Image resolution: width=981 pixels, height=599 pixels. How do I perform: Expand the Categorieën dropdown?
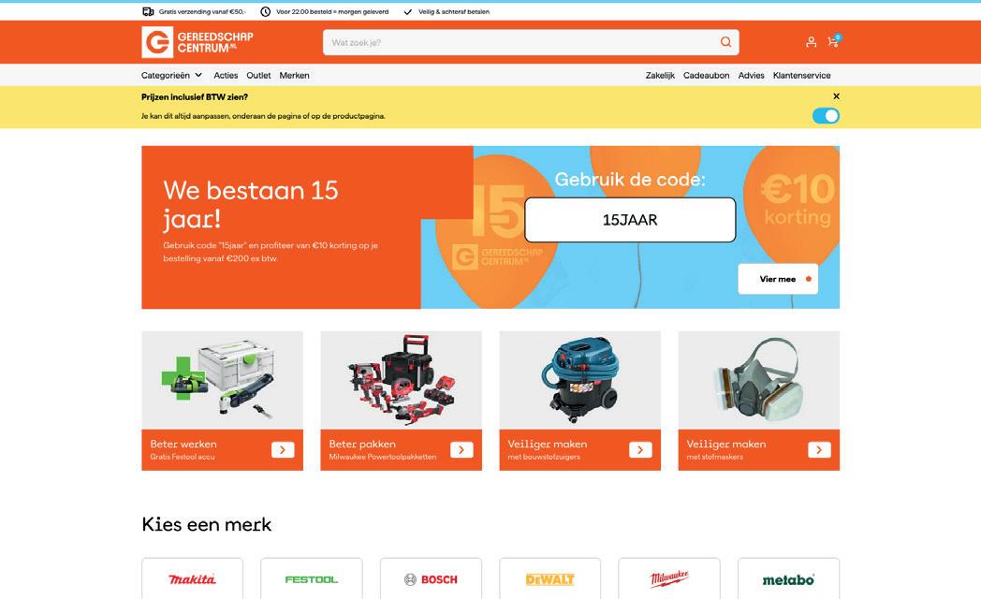click(171, 75)
